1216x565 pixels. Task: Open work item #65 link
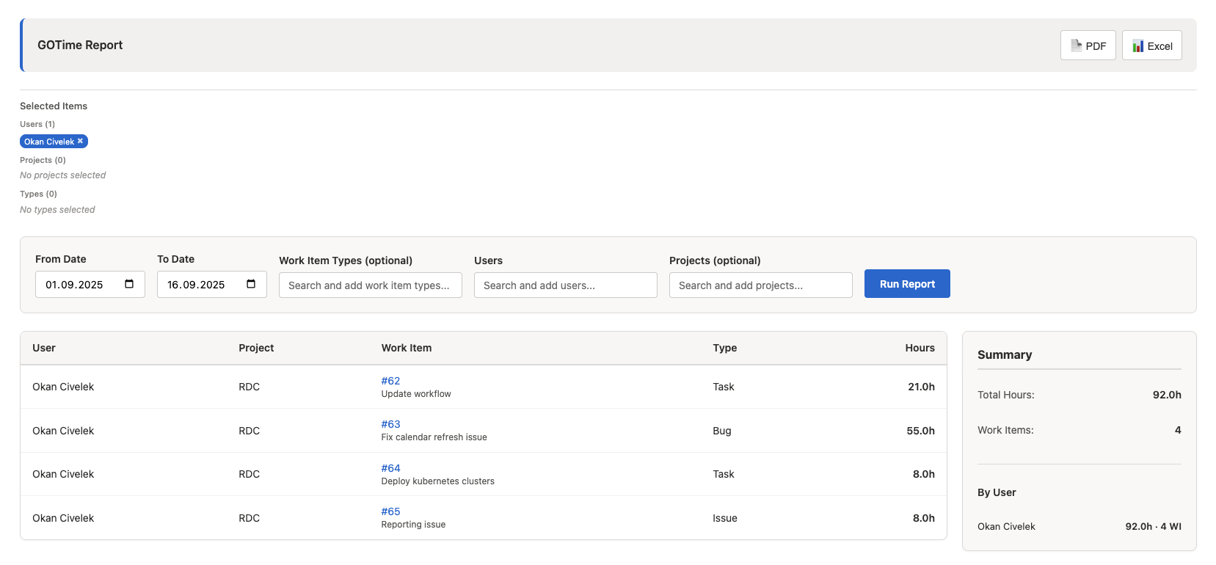click(390, 511)
